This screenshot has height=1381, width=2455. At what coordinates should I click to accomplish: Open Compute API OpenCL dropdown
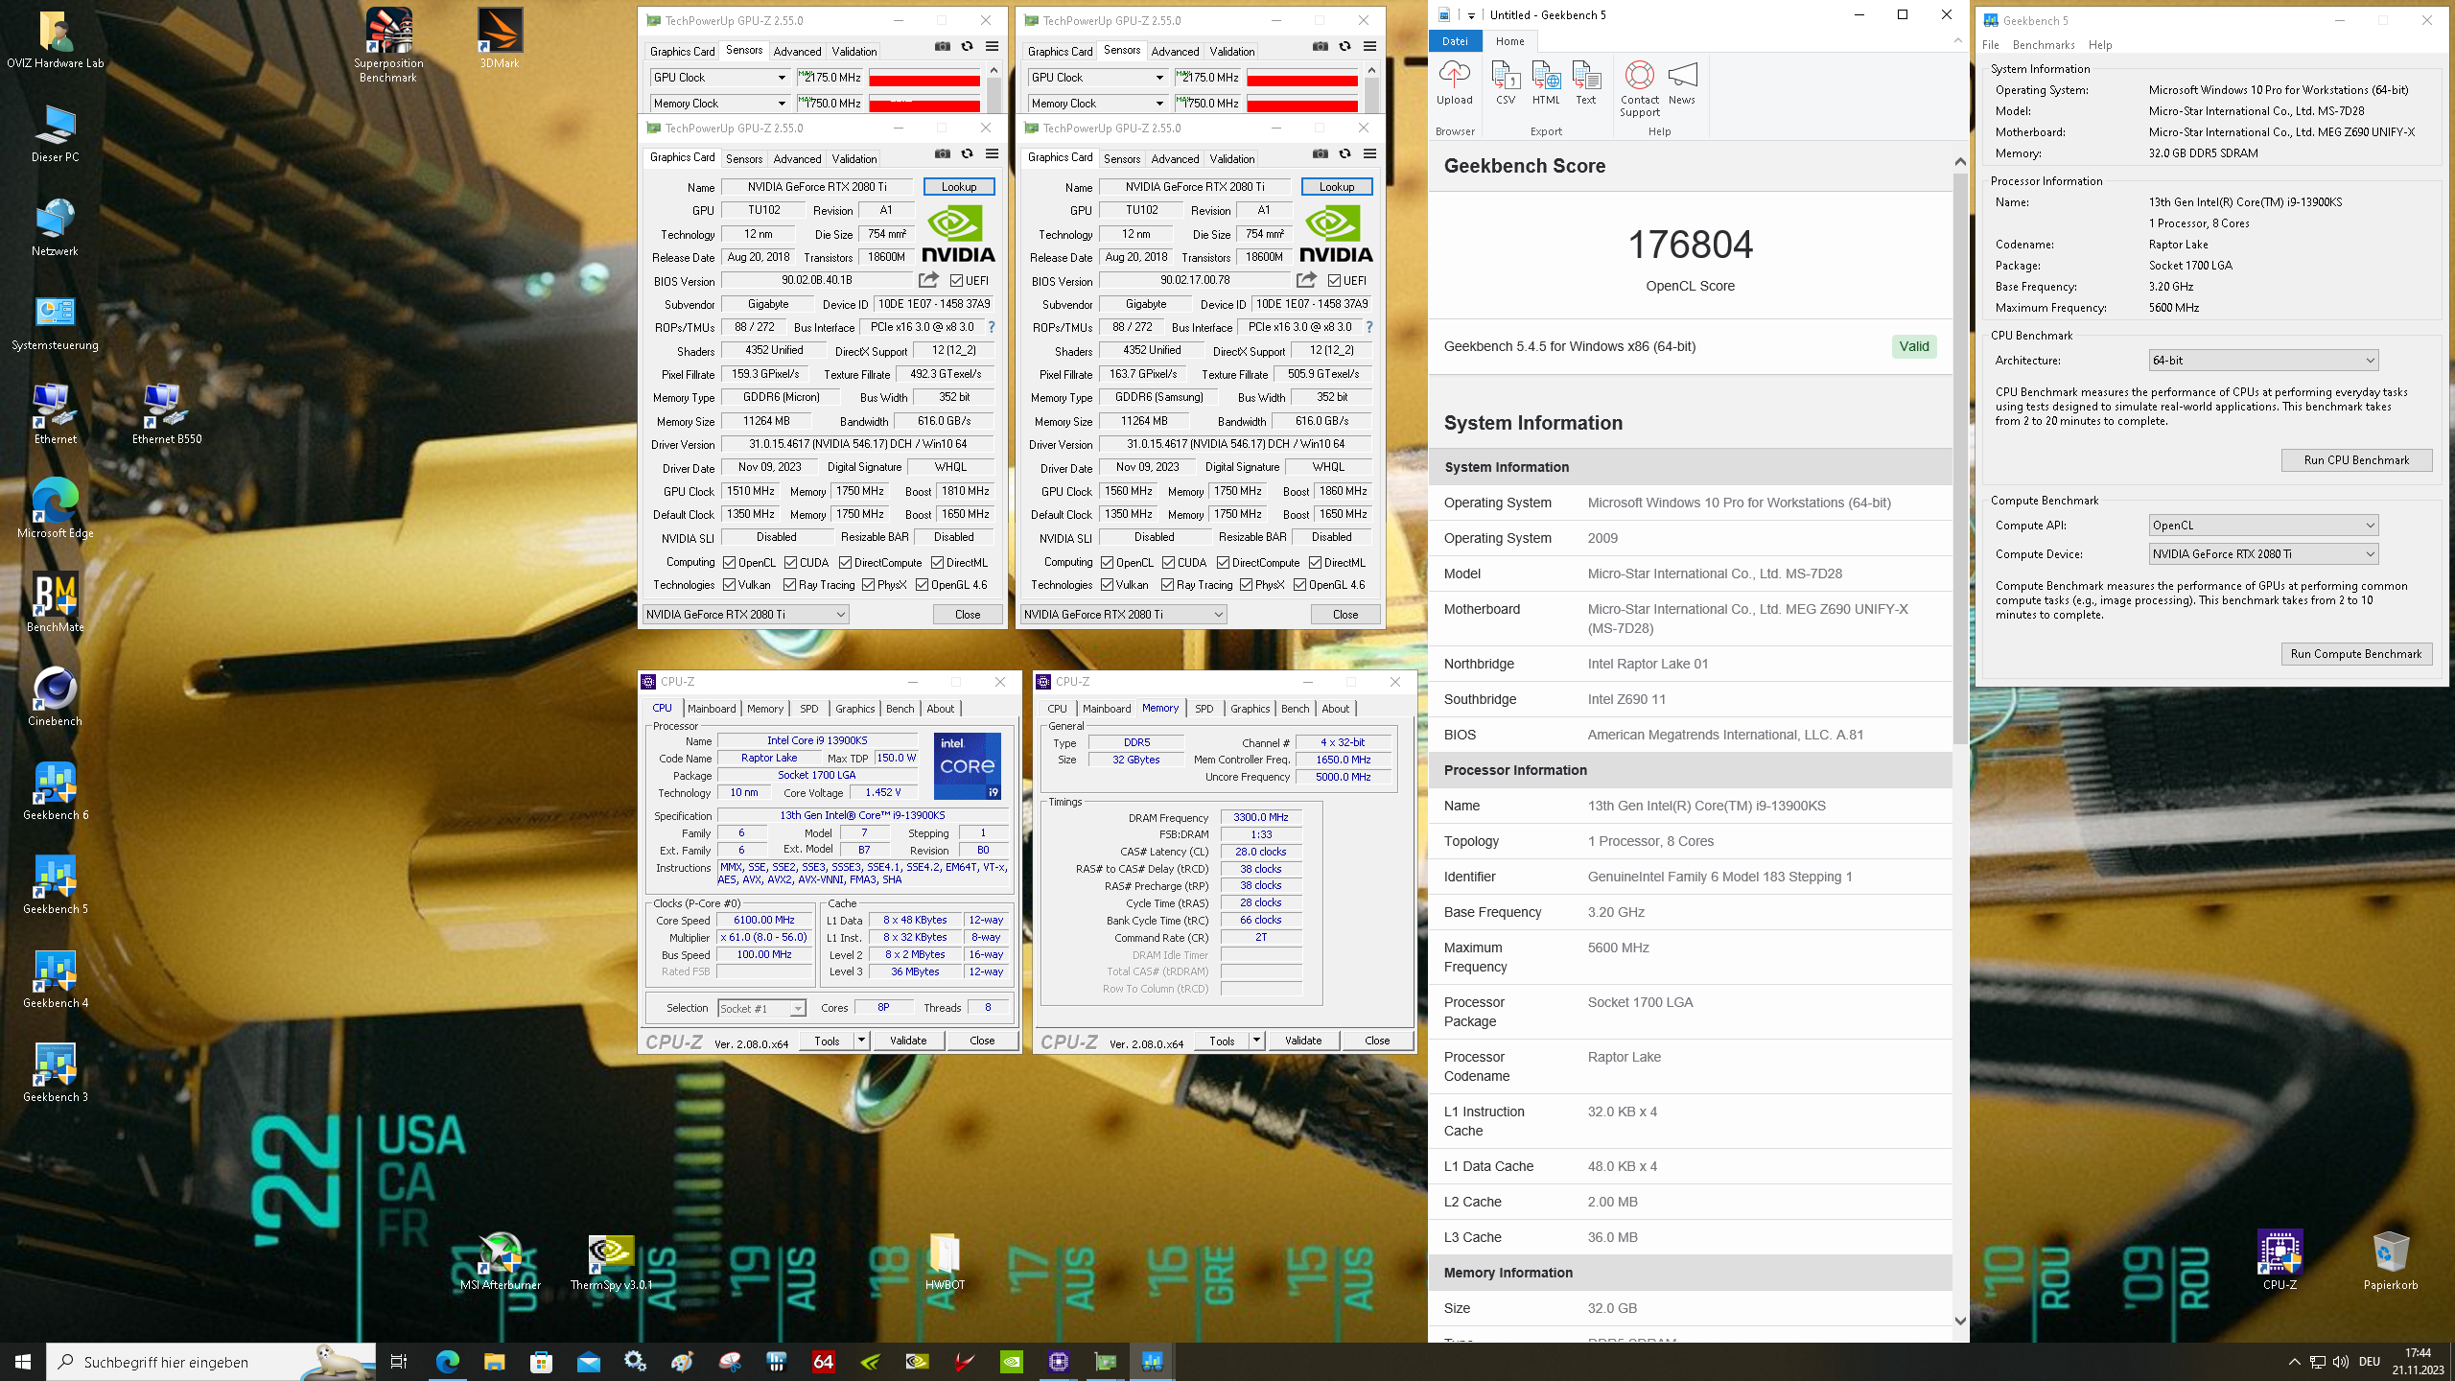point(2263,525)
